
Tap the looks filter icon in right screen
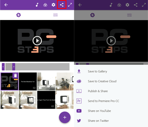pyautogui.click(x=119, y=5)
